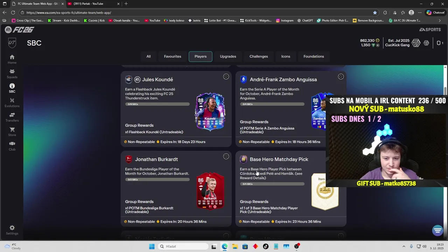Switch to the Favourites tab
The image size is (448, 252).
pos(173,56)
